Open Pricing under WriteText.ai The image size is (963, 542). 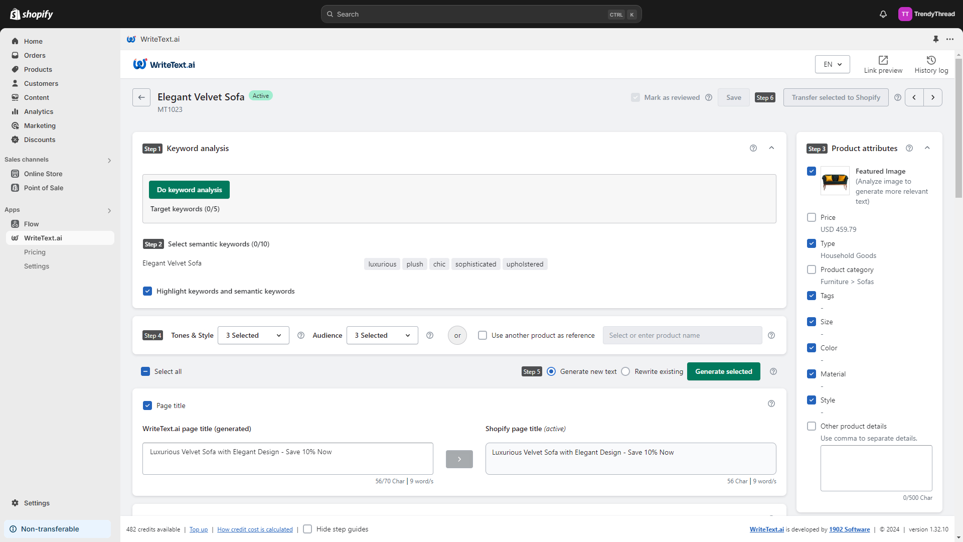coord(35,252)
